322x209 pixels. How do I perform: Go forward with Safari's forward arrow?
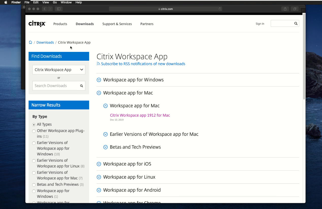50,9
